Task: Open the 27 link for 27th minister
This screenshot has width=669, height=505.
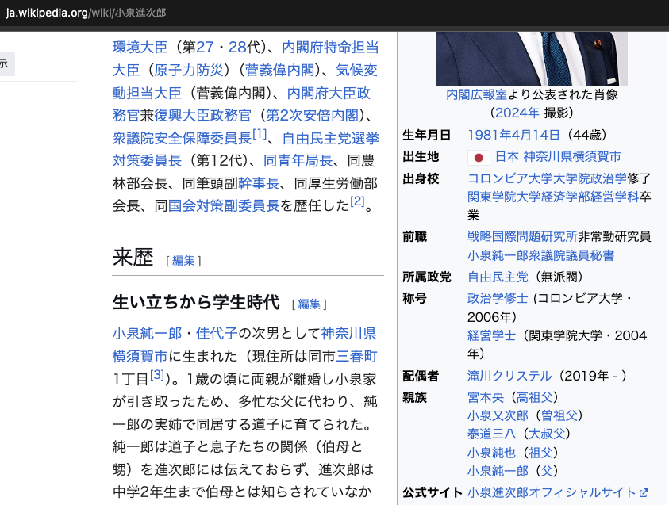Action: pos(205,47)
